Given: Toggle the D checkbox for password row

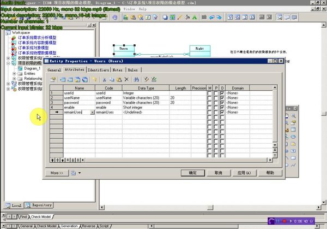Looking at the screenshot, I should pyautogui.click(x=222, y=102).
